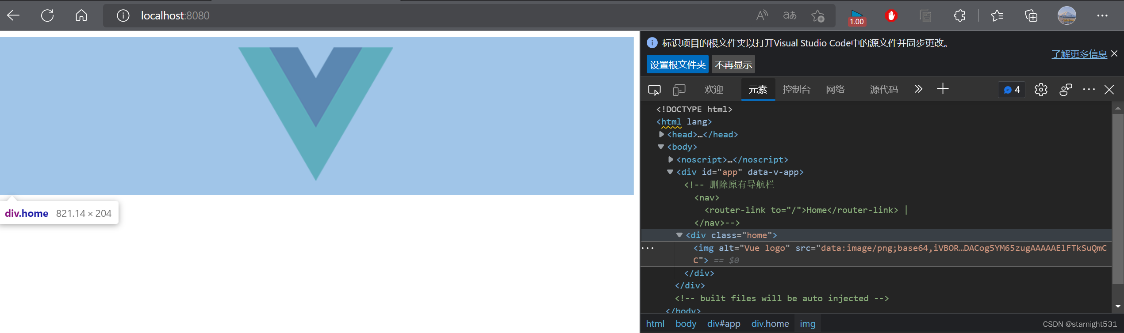Open the user profile avatar
Screen dimensions: 1124x333
pos(1066,16)
